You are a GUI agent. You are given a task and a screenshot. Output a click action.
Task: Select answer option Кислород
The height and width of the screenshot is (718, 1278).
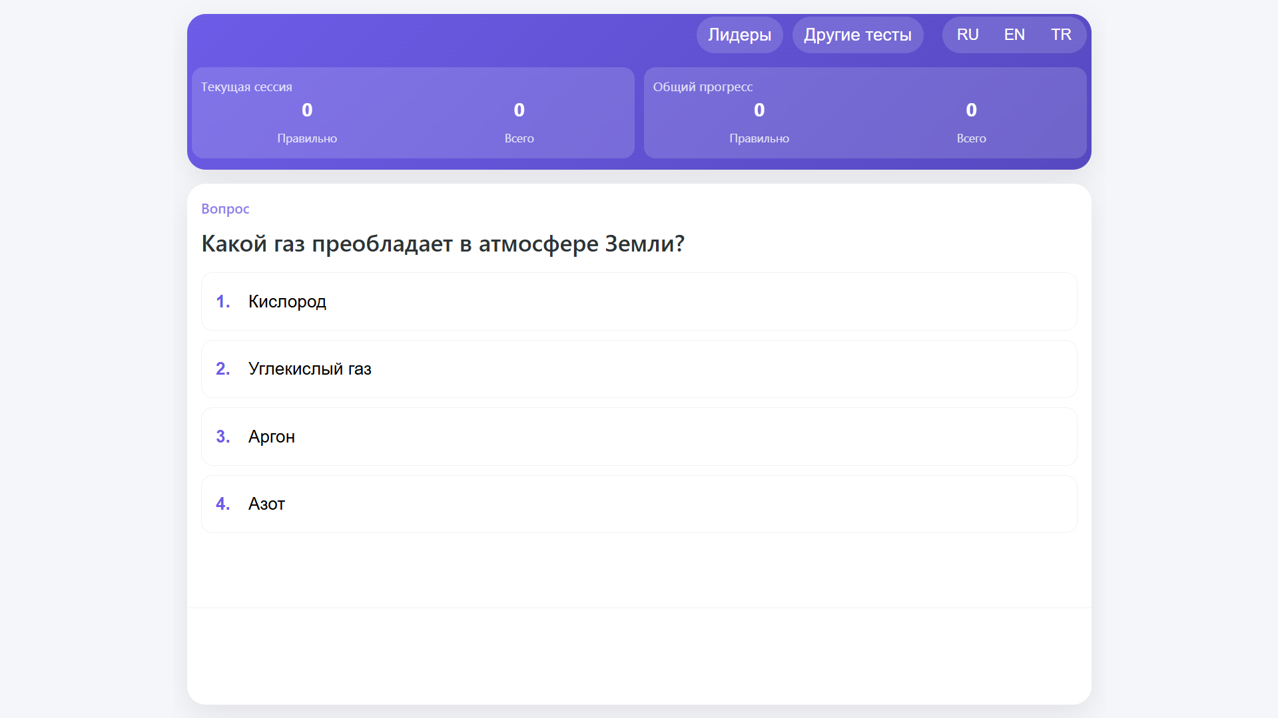(x=639, y=301)
